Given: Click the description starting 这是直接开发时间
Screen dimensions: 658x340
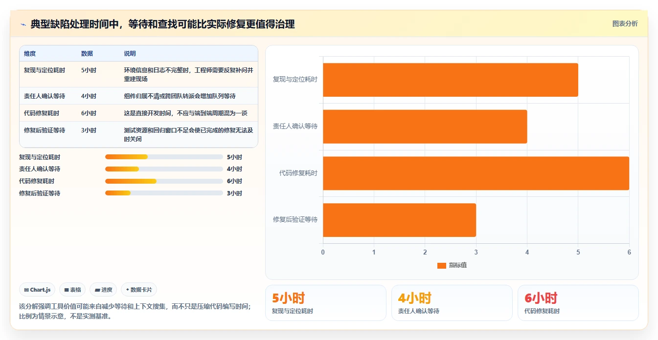Looking at the screenshot, I should [x=185, y=113].
